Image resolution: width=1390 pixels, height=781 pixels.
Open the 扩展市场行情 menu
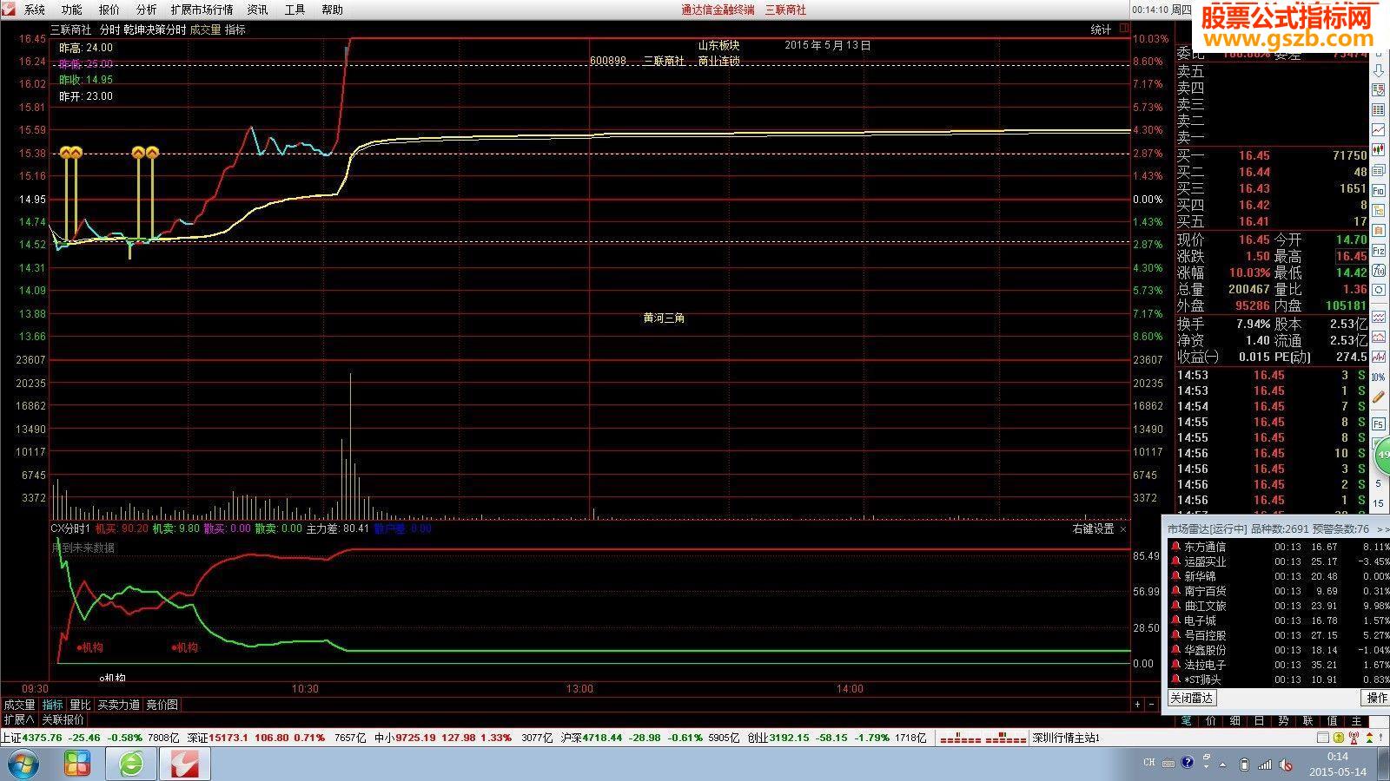coord(202,10)
